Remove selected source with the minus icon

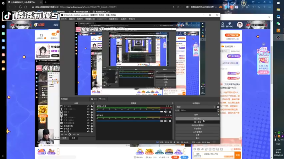point(66,135)
